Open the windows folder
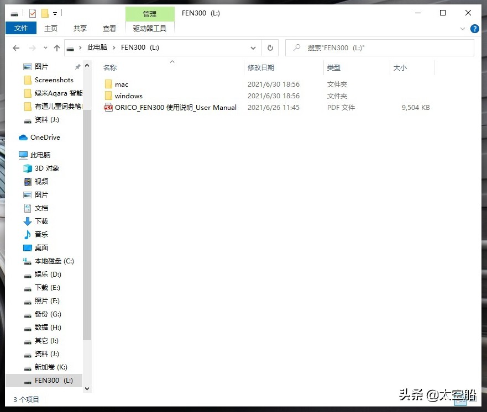The height and width of the screenshot is (412, 487). (128, 96)
